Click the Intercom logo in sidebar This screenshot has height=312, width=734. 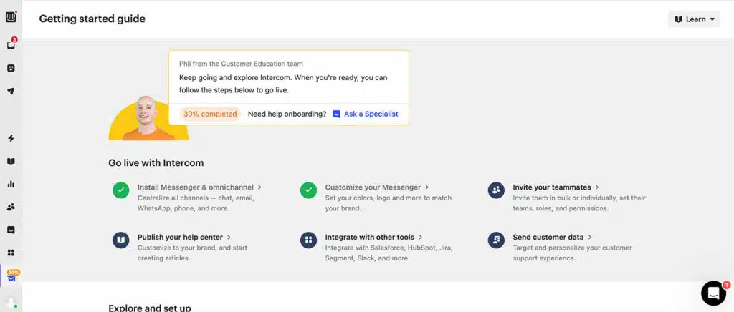(11, 17)
